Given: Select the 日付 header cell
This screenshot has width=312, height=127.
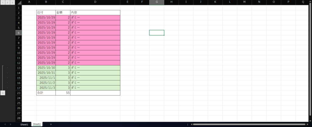Looking at the screenshot, I should 46,13.
